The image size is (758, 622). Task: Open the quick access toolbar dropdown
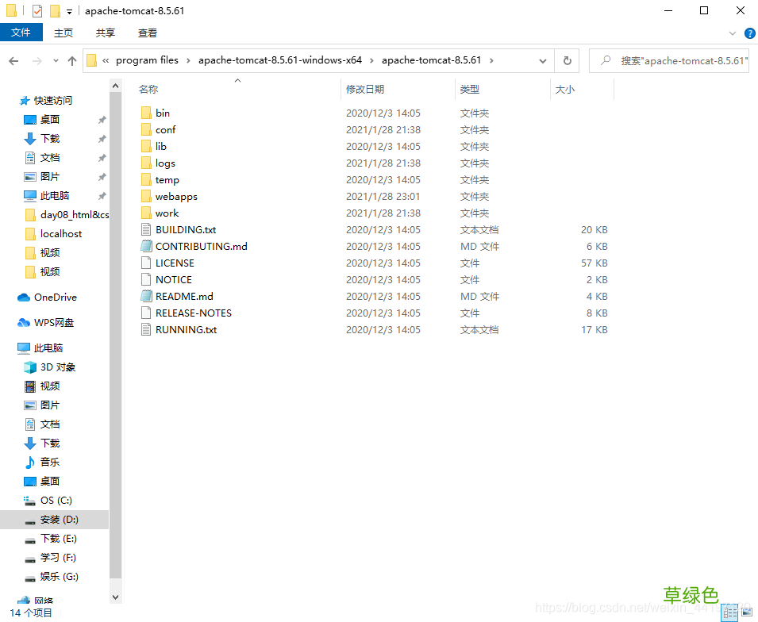(69, 11)
